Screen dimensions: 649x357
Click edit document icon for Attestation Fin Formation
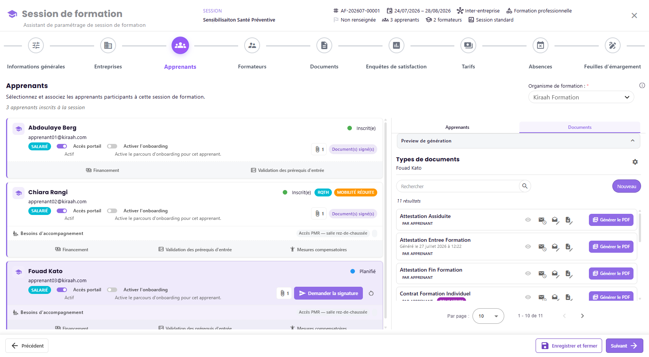[568, 274]
